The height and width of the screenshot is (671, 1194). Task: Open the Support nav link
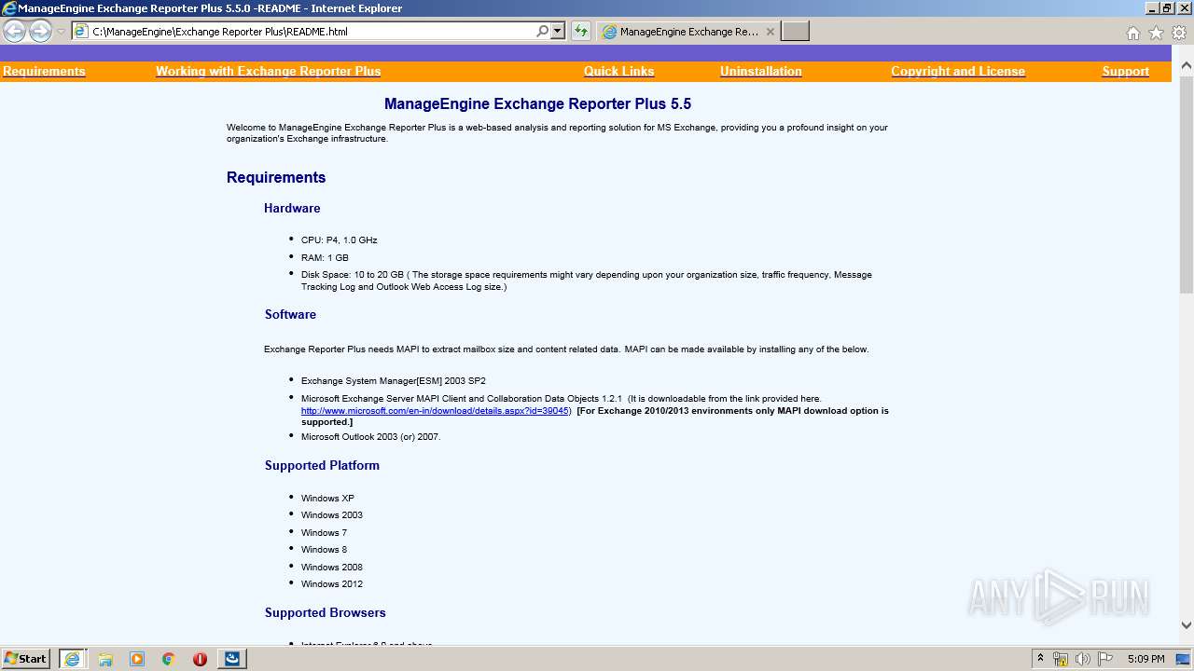click(1126, 72)
